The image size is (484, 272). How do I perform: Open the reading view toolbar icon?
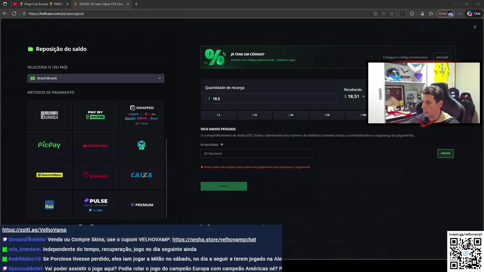[x=402, y=14]
